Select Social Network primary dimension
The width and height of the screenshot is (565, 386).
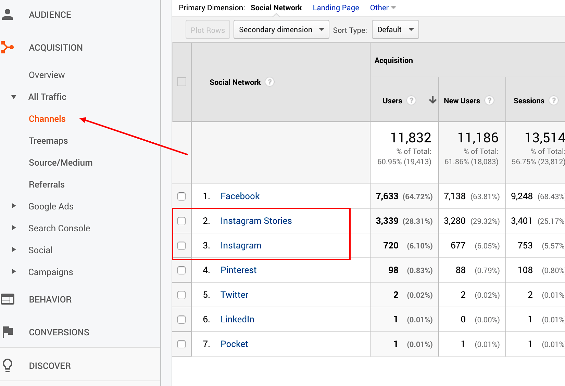click(276, 8)
